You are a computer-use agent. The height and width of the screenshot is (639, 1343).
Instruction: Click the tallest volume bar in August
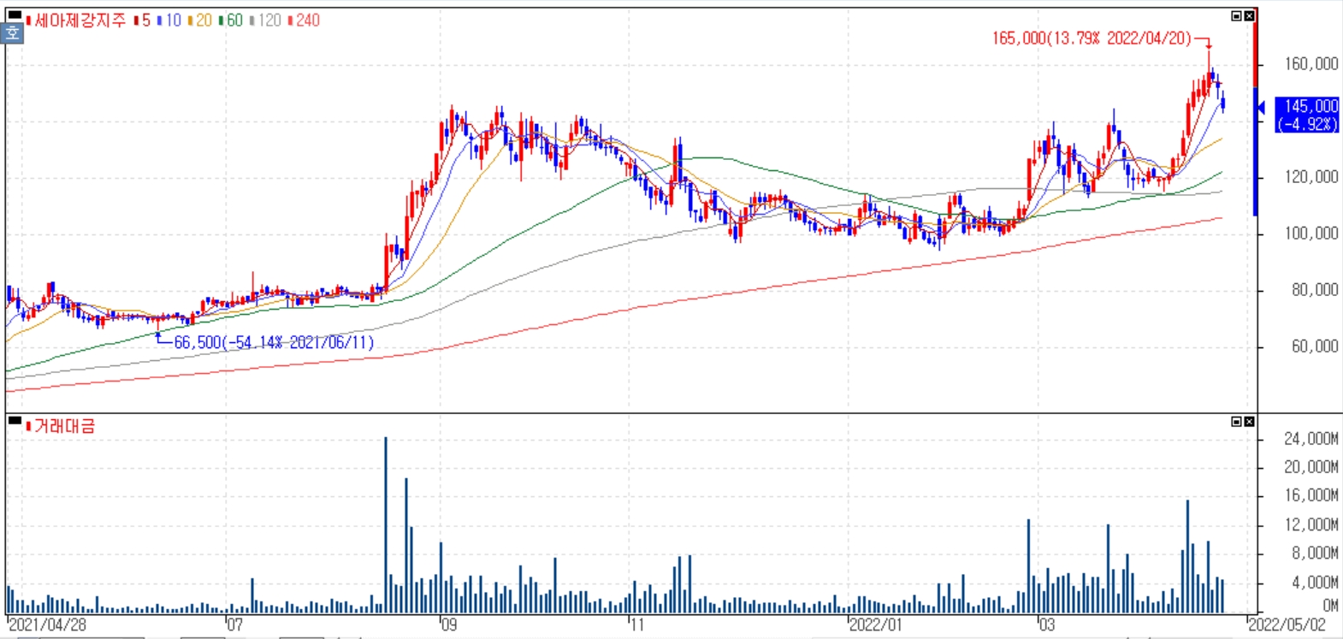click(386, 525)
